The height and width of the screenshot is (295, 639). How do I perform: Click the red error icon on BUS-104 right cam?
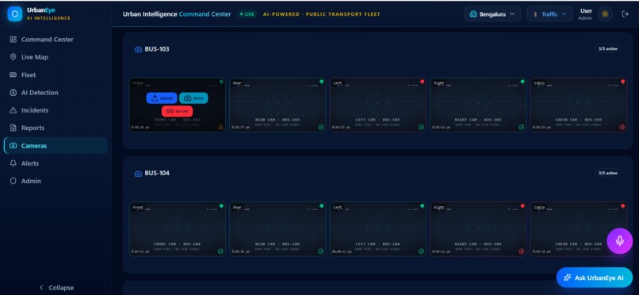click(x=521, y=251)
